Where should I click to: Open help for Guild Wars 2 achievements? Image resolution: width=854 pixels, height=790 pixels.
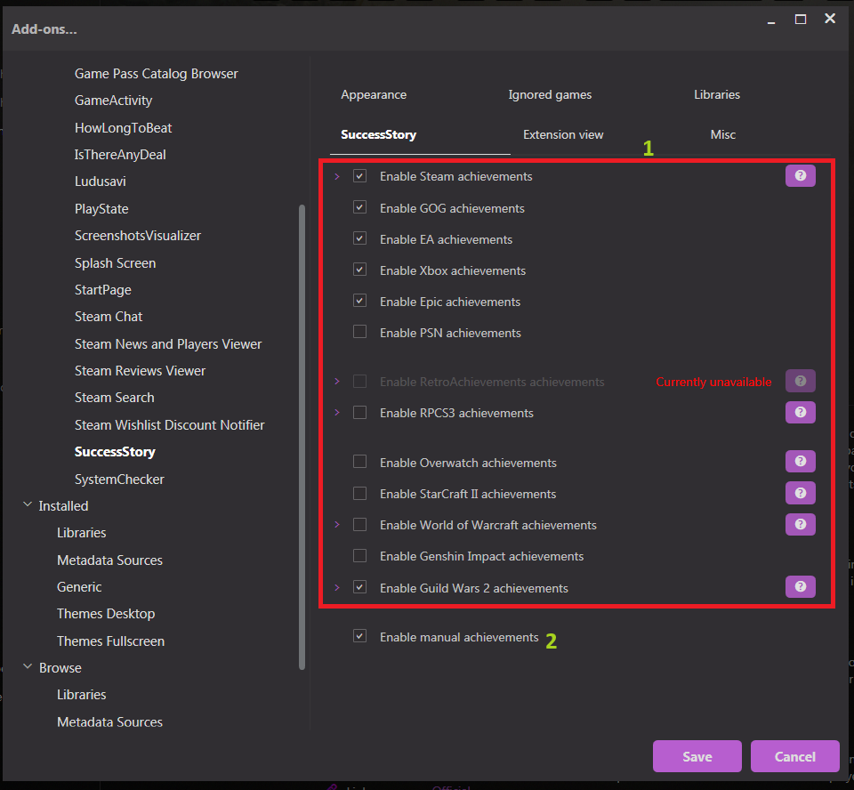[x=800, y=587]
